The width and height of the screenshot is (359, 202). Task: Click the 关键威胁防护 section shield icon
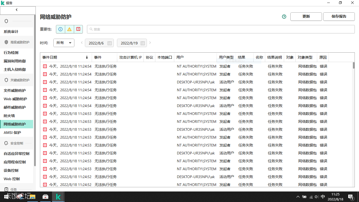pyautogui.click(x=6, y=80)
